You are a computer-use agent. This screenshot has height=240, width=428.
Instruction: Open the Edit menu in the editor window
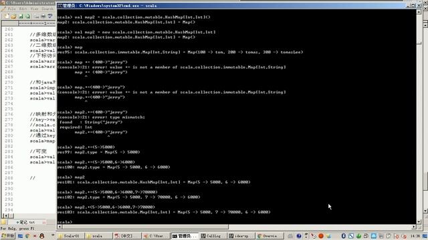[23, 9]
